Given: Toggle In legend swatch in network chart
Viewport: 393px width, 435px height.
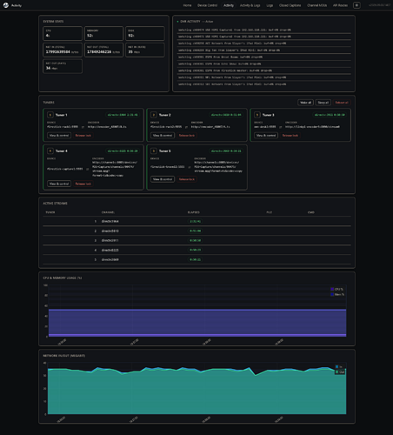Looking at the screenshot, I should [337, 367].
